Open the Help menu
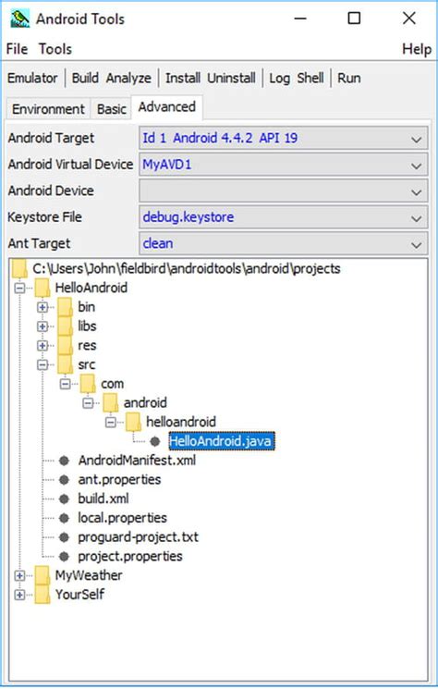Image resolution: width=438 pixels, height=689 pixels. click(417, 49)
